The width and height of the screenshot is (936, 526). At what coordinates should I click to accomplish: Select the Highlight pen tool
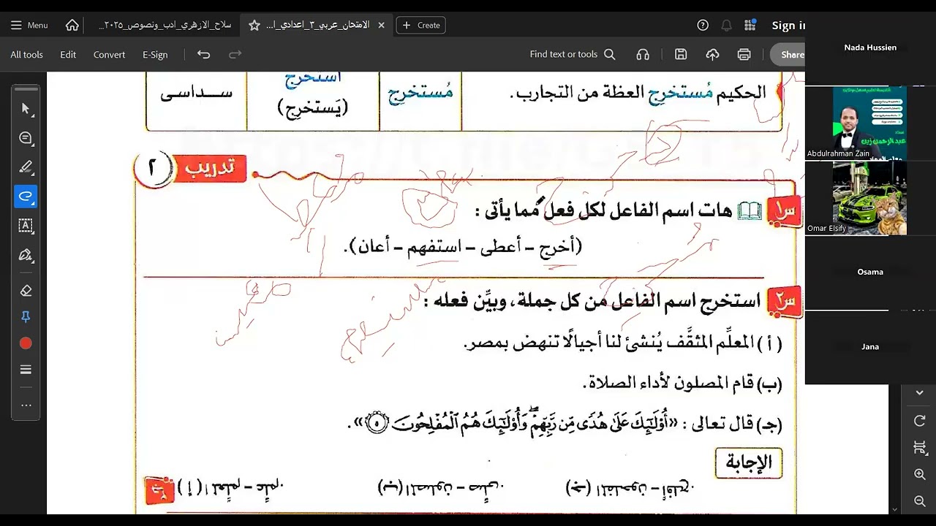coord(26,167)
